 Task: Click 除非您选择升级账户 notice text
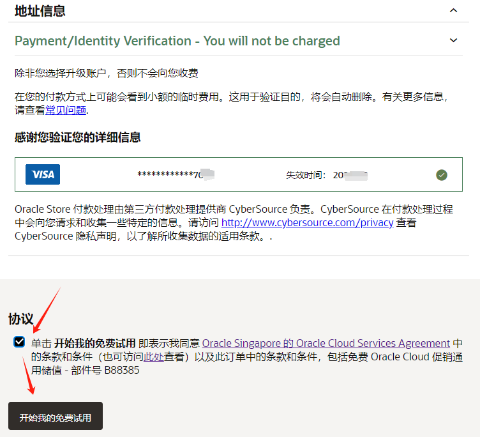tap(106, 73)
